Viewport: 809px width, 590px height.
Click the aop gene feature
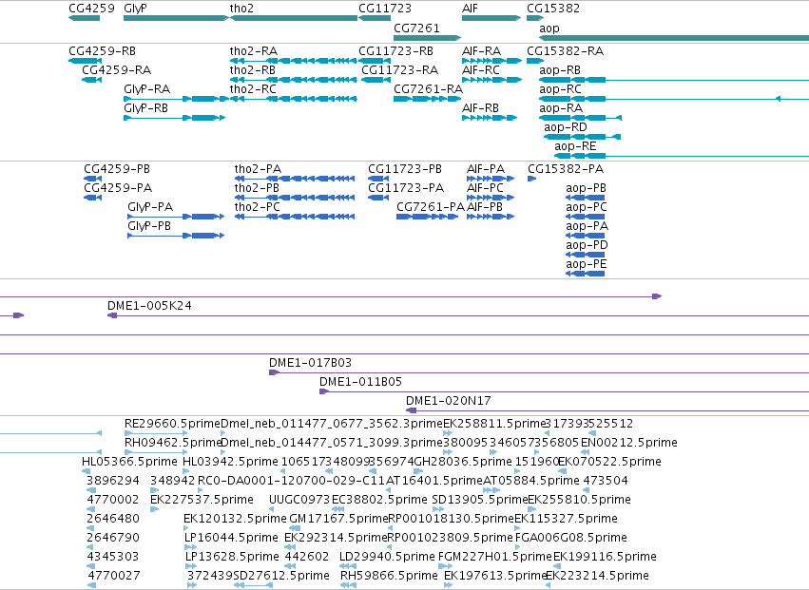[x=674, y=38]
